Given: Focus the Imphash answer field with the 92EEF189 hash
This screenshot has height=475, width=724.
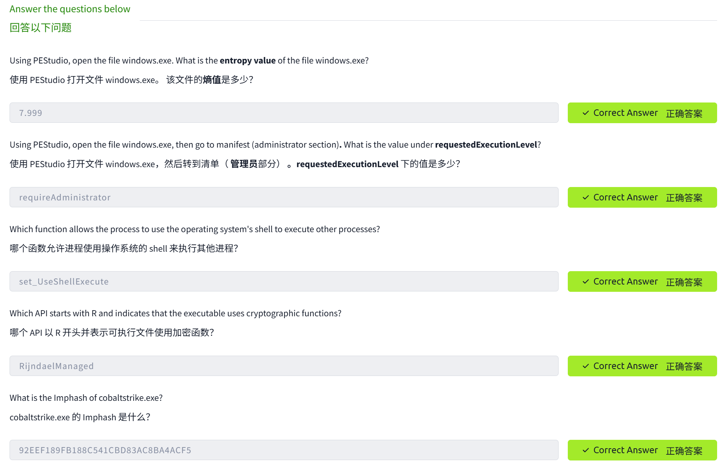Looking at the screenshot, I should [284, 450].
